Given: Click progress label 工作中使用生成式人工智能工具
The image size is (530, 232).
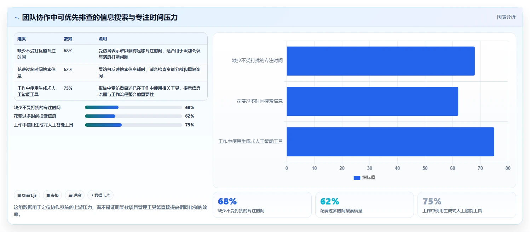Looking at the screenshot, I should [44, 125].
